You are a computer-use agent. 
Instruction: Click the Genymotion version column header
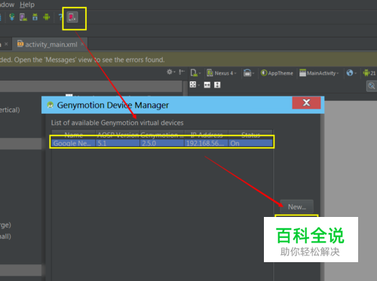point(162,135)
